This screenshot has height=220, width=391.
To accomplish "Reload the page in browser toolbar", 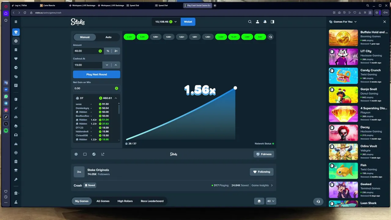I will 25,13.
